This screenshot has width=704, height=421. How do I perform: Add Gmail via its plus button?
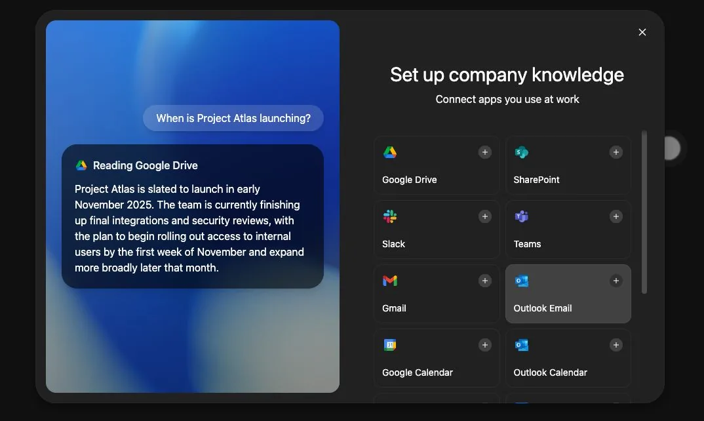(x=484, y=281)
